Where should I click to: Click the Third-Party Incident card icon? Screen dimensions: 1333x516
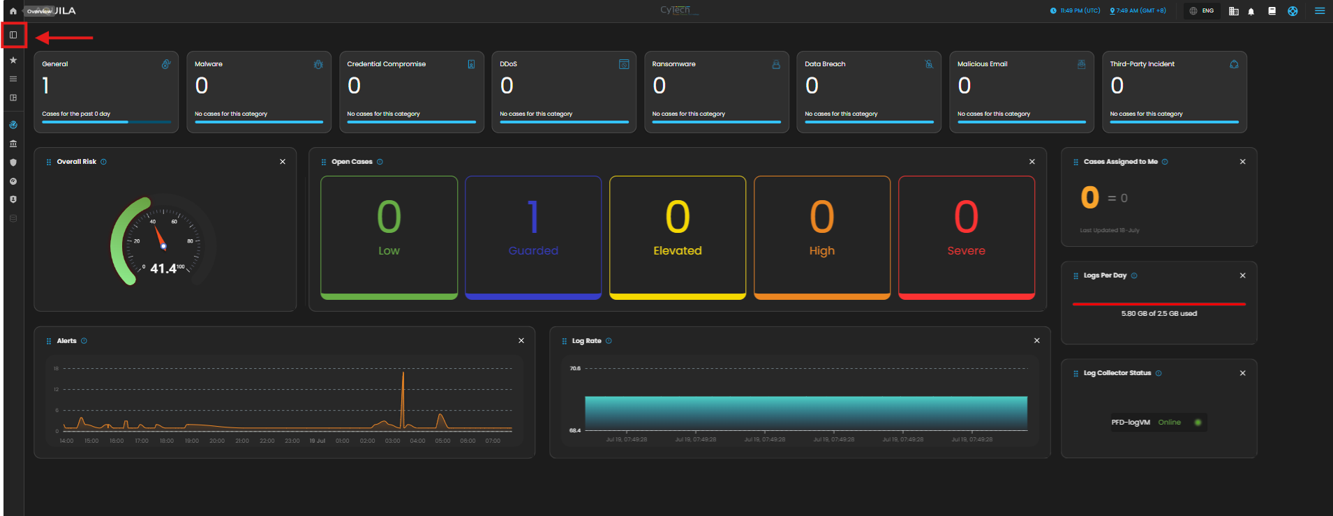pos(1234,64)
